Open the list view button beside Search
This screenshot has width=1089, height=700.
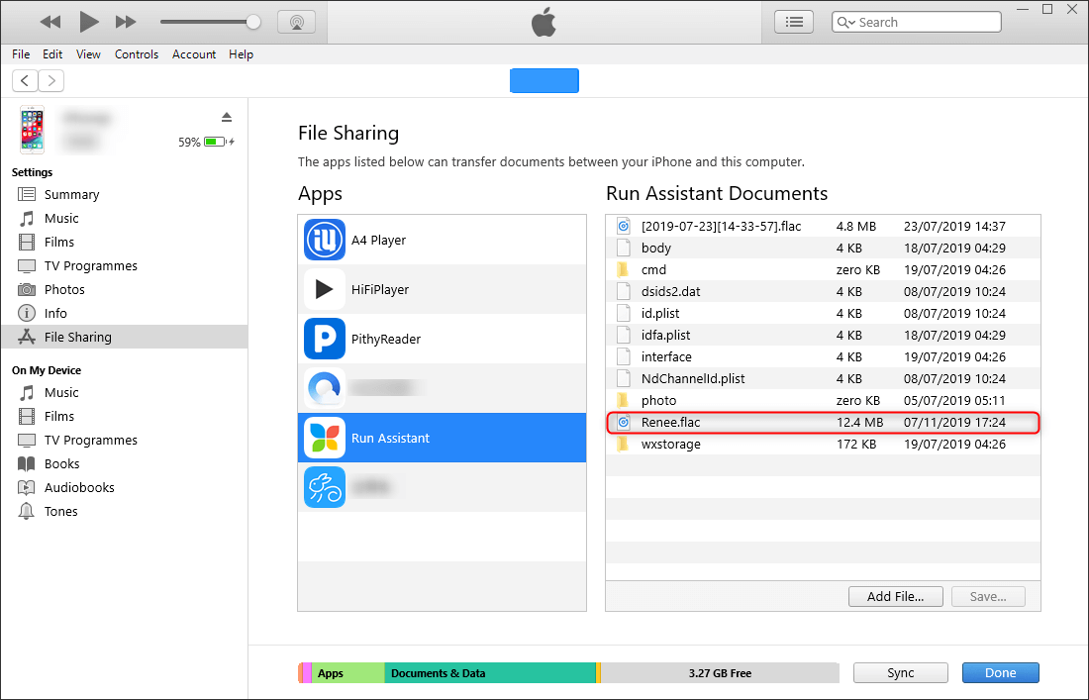tap(794, 22)
